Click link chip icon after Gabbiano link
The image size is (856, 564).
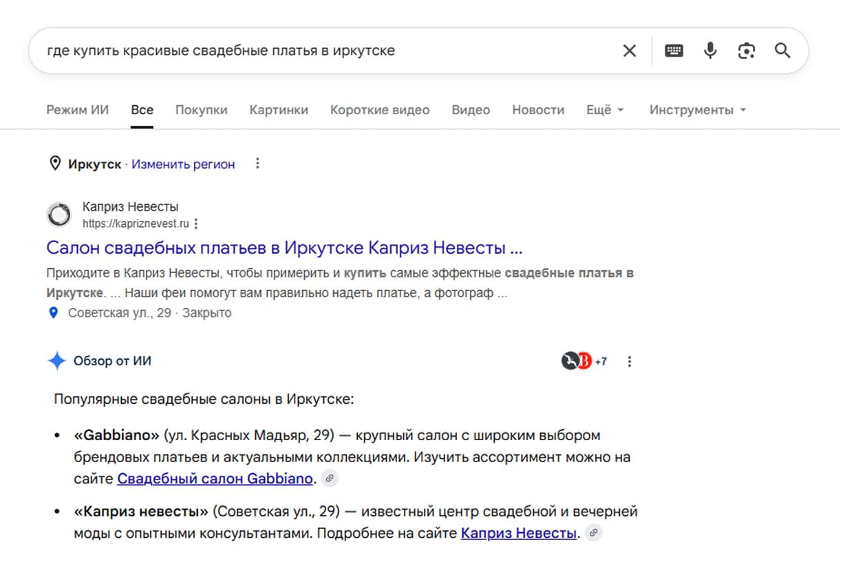click(x=330, y=479)
